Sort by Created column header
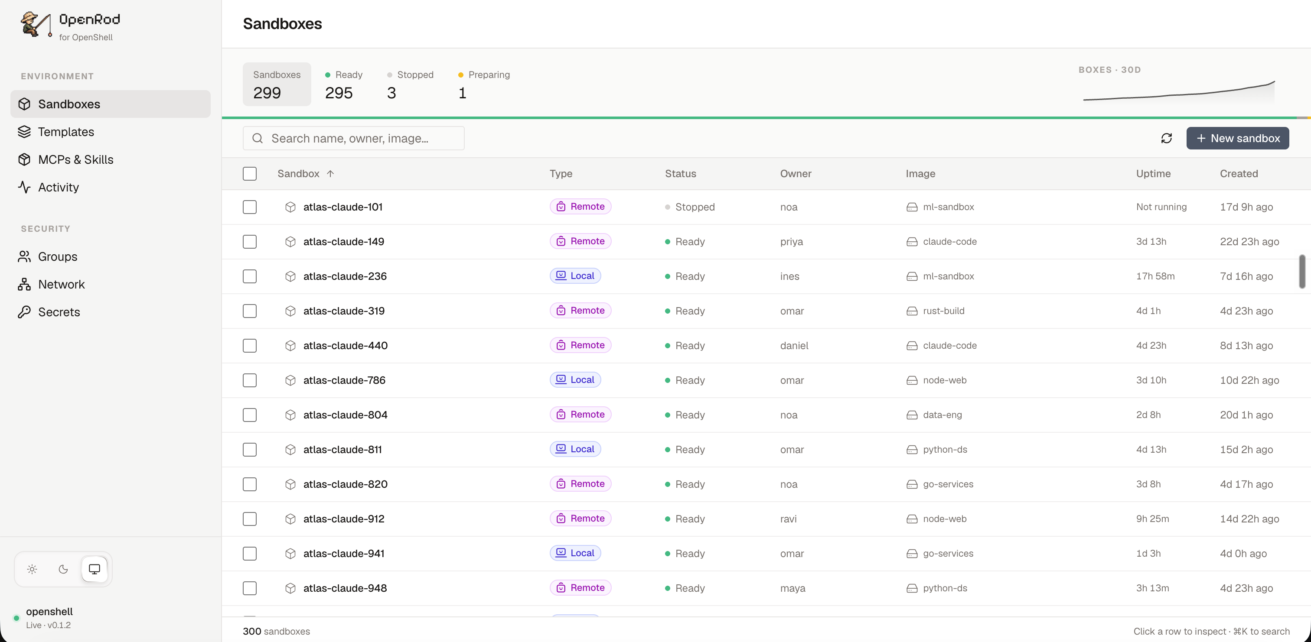This screenshot has width=1311, height=642. 1239,173
